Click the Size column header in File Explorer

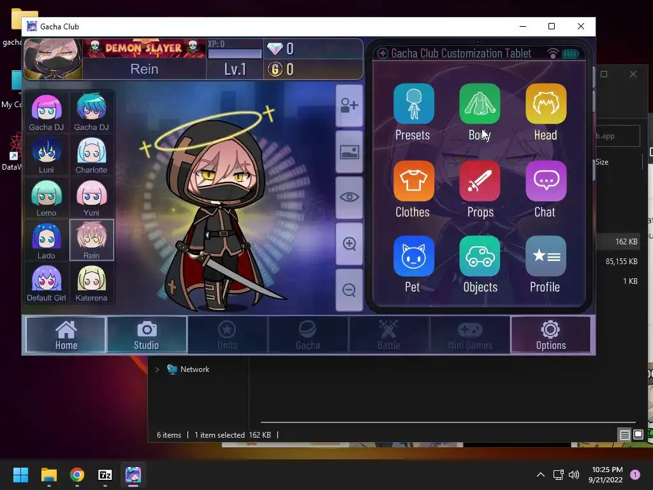tap(602, 162)
